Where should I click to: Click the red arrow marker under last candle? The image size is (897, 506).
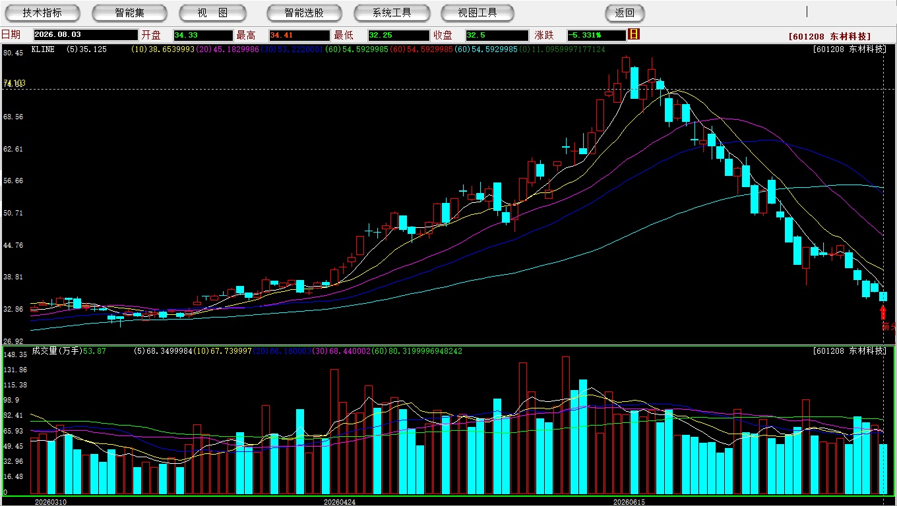point(883,311)
